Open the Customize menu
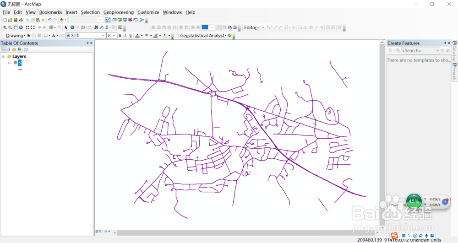Image resolution: width=458 pixels, height=243 pixels. [x=148, y=12]
